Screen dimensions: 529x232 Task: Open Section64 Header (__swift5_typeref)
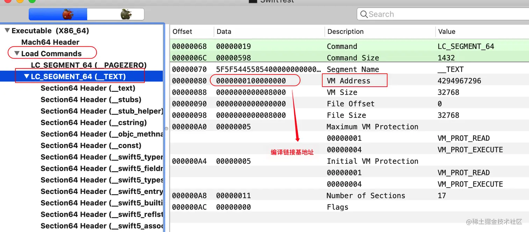102,157
